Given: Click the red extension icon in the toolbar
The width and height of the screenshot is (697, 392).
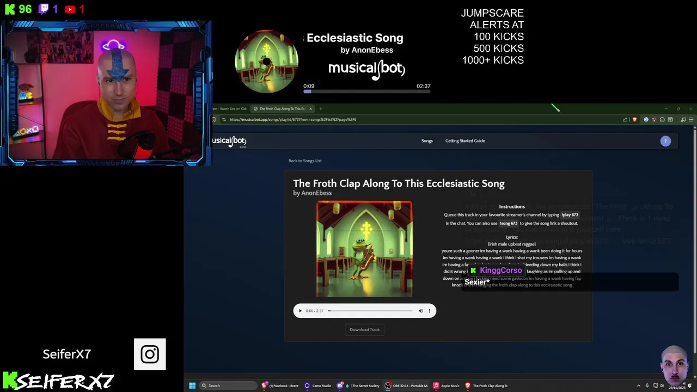Looking at the screenshot, I should (x=654, y=120).
